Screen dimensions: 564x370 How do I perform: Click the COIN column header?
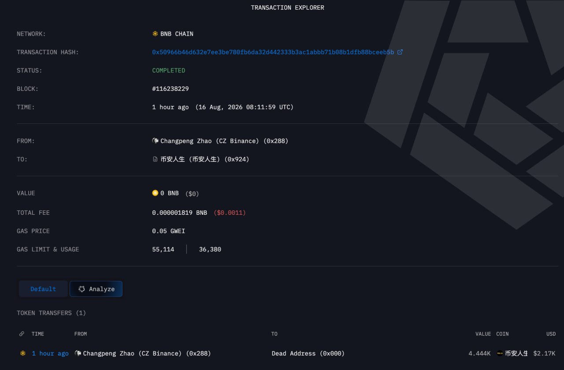[502, 334]
